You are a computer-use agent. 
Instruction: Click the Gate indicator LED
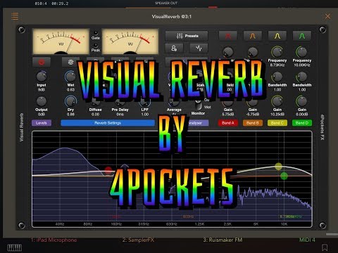pyautogui.click(x=96, y=32)
